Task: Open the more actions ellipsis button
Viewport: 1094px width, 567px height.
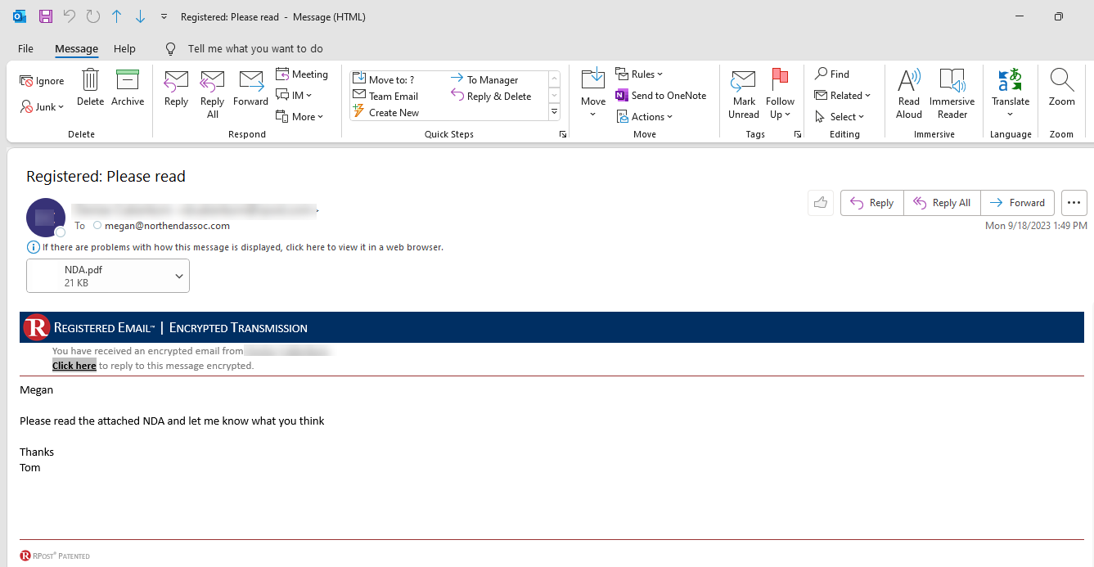Action: pyautogui.click(x=1074, y=203)
